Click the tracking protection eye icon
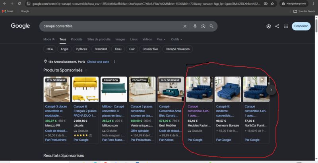 [x=266, y=4]
